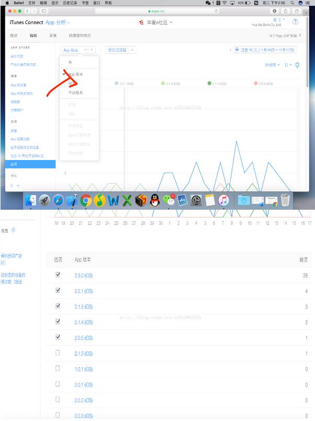The height and width of the screenshot is (421, 315).
Task: Open the QQ penguin icon in the Dock
Action: click(155, 200)
